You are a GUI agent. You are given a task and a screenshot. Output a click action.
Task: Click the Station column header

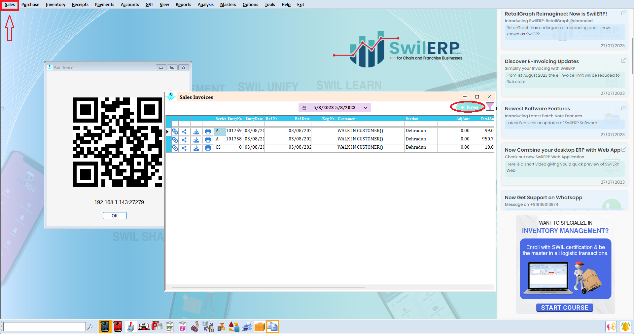click(x=421, y=119)
